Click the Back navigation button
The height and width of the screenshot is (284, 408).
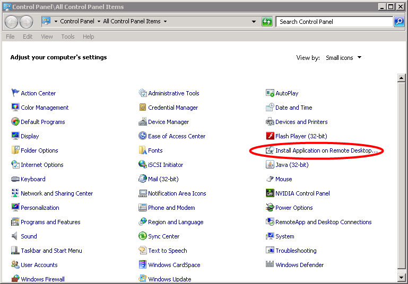tap(11, 22)
